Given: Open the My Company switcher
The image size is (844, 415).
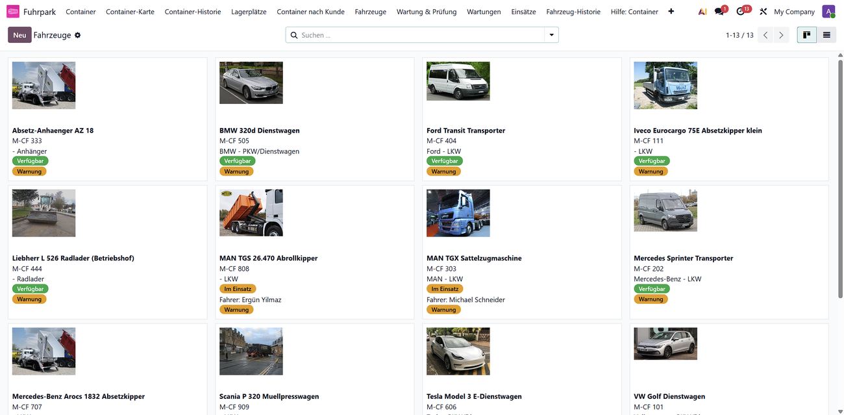Looking at the screenshot, I should click(x=794, y=12).
